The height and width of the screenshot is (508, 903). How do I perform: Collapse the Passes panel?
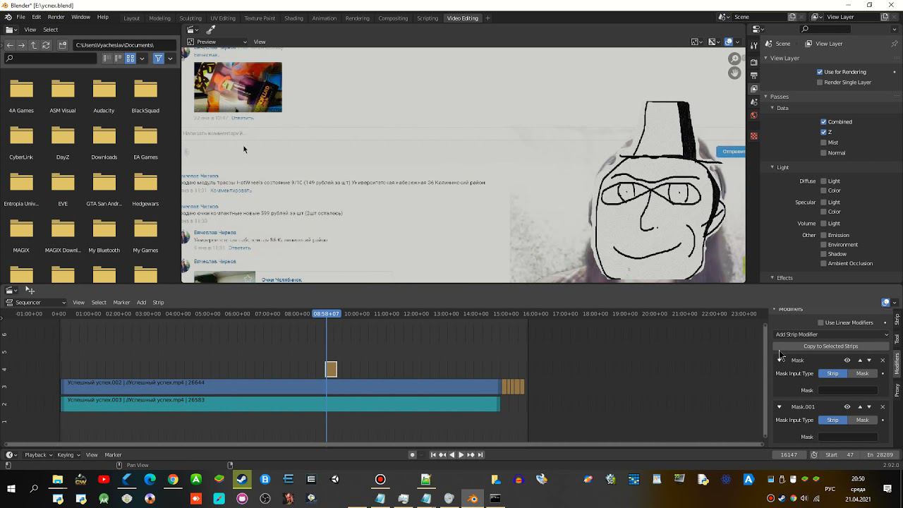pyautogui.click(x=766, y=97)
